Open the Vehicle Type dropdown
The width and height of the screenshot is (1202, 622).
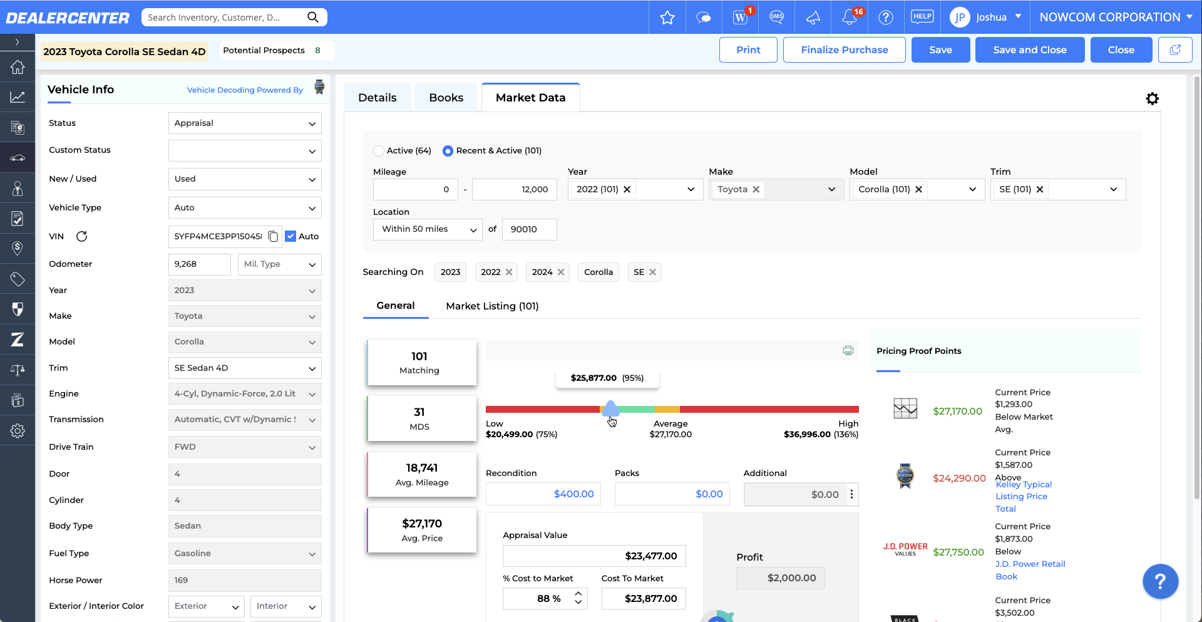[x=245, y=208]
